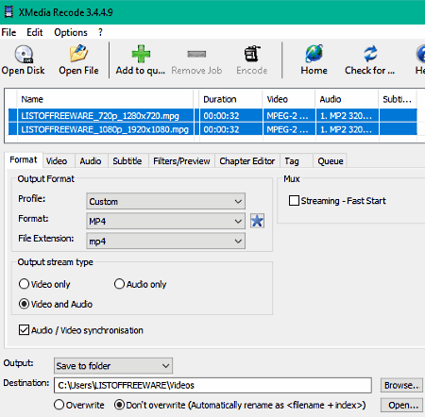Click the Video column header
The image size is (425, 417).
point(288,99)
